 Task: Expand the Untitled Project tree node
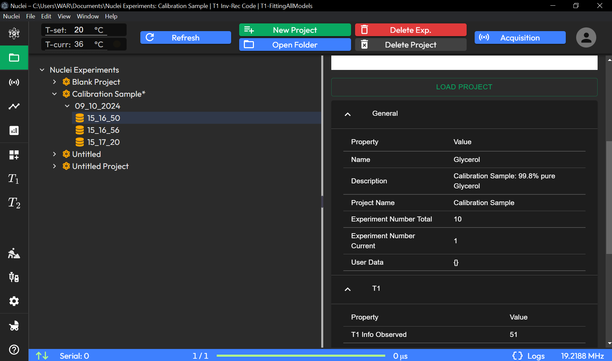(x=55, y=166)
